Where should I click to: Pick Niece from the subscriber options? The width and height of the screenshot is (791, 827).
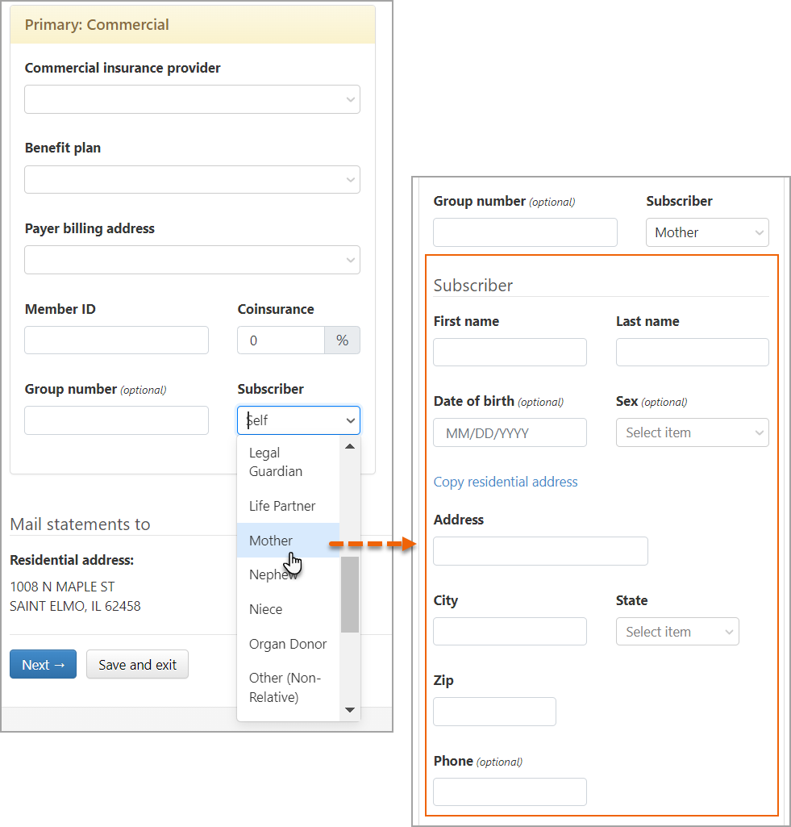265,609
